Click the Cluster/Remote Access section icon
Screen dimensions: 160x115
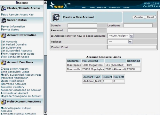tap(3, 9)
